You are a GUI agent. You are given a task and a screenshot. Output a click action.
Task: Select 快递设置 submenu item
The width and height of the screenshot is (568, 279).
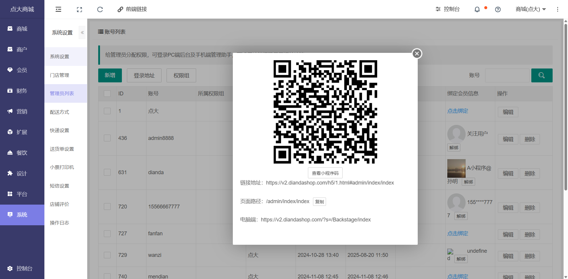[x=66, y=130]
